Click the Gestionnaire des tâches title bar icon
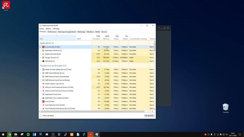244x137 pixels. tap(41, 25)
